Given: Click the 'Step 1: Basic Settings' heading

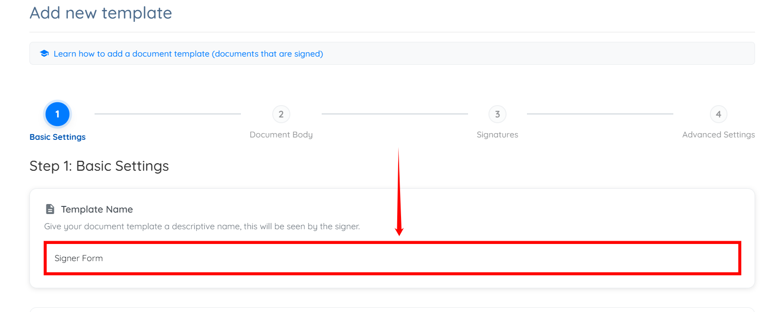Looking at the screenshot, I should [x=99, y=166].
